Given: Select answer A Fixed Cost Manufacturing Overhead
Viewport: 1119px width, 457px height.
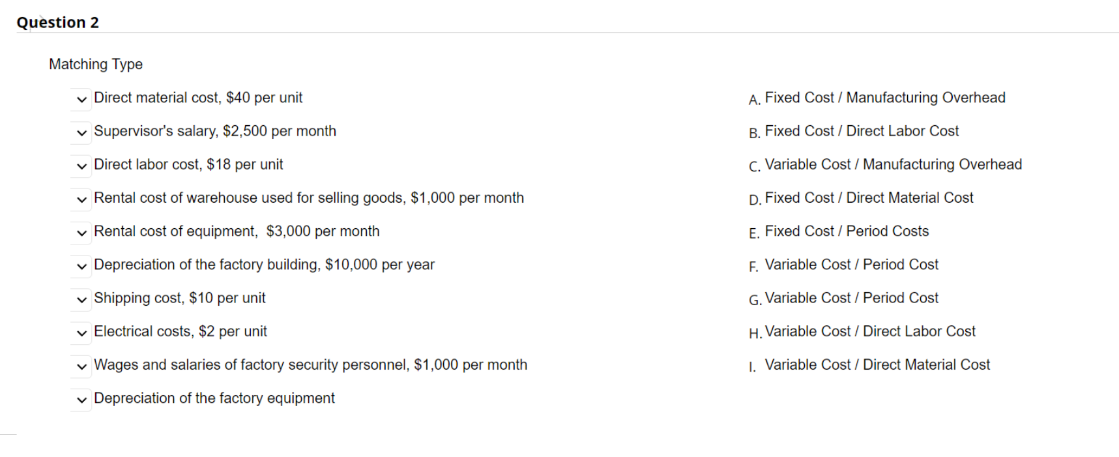Looking at the screenshot, I should (885, 98).
